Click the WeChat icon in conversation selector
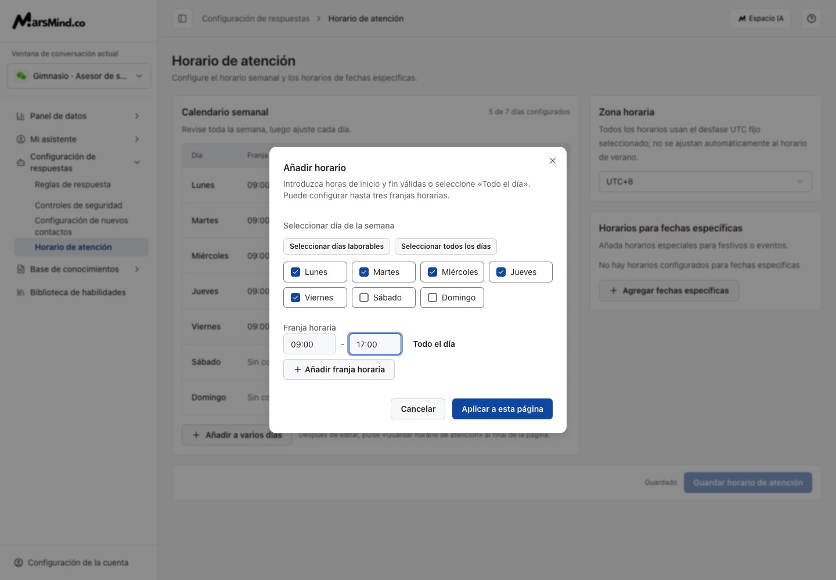Image resolution: width=836 pixels, height=580 pixels. pyautogui.click(x=21, y=76)
